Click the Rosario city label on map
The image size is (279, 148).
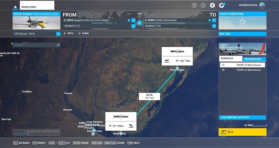[68, 110]
